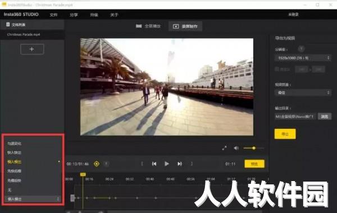Switch to the 全景播放 tab
337x213 pixels.
click(148, 26)
